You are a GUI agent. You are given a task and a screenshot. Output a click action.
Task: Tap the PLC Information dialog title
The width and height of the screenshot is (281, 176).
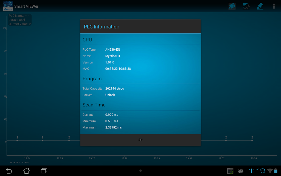point(102,27)
